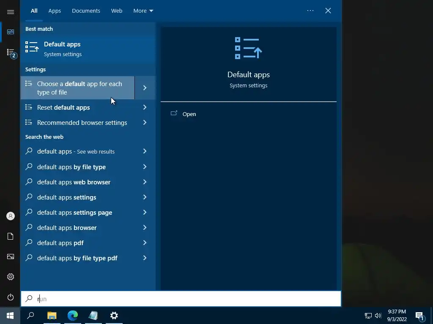Click the large Default apps preview icon

point(248,48)
